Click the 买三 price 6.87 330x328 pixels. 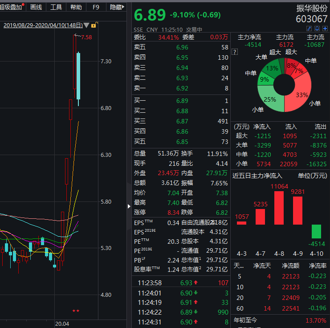(x=182, y=121)
